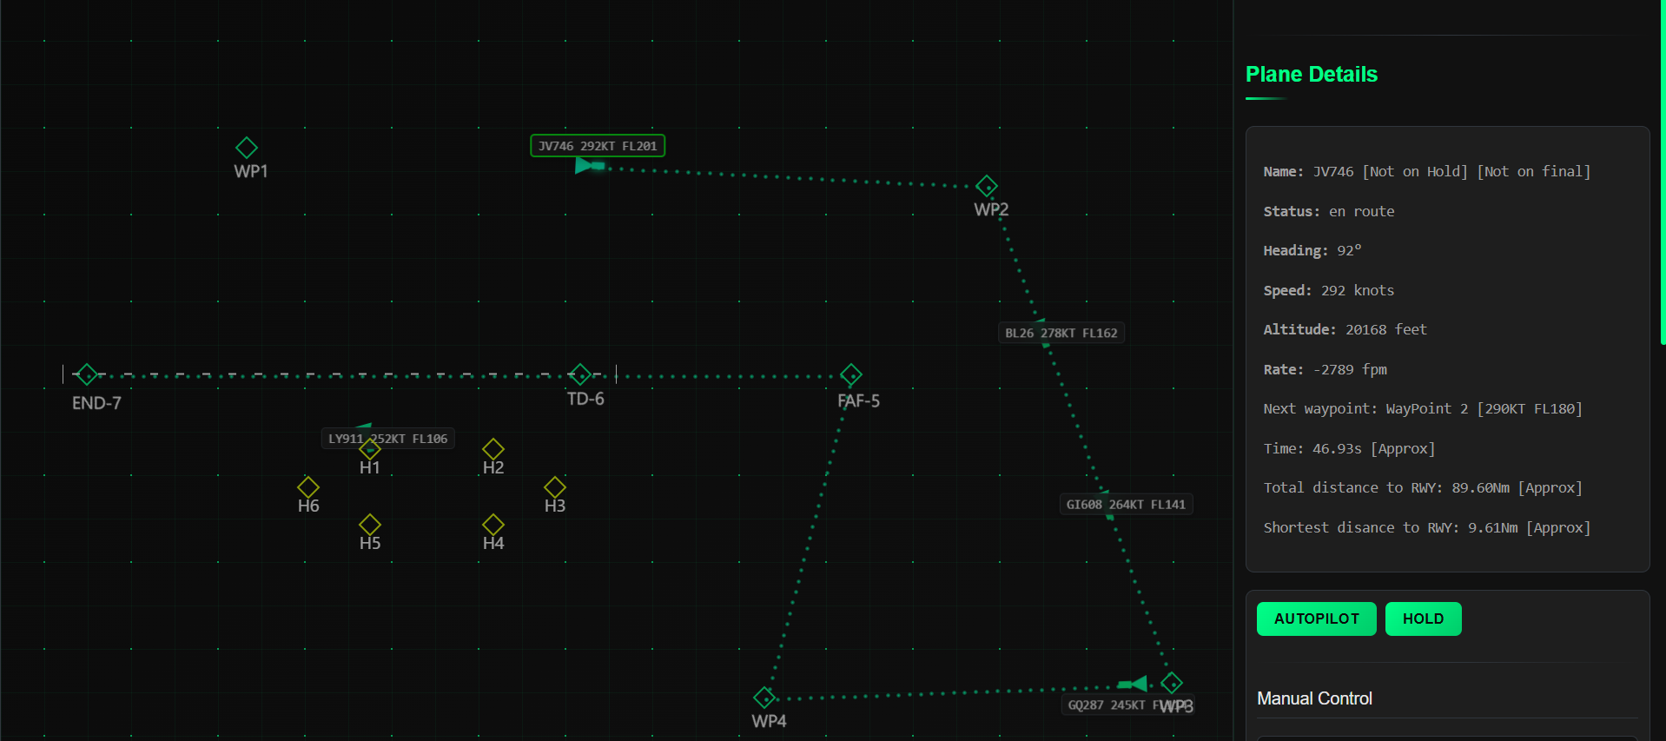Select the LY911 252KT FL106 flight label
Viewport: 1666px width, 741px height.
[x=387, y=439]
